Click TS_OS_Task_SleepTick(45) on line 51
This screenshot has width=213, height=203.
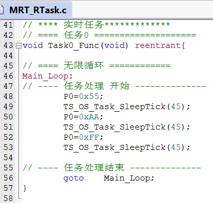127,128
